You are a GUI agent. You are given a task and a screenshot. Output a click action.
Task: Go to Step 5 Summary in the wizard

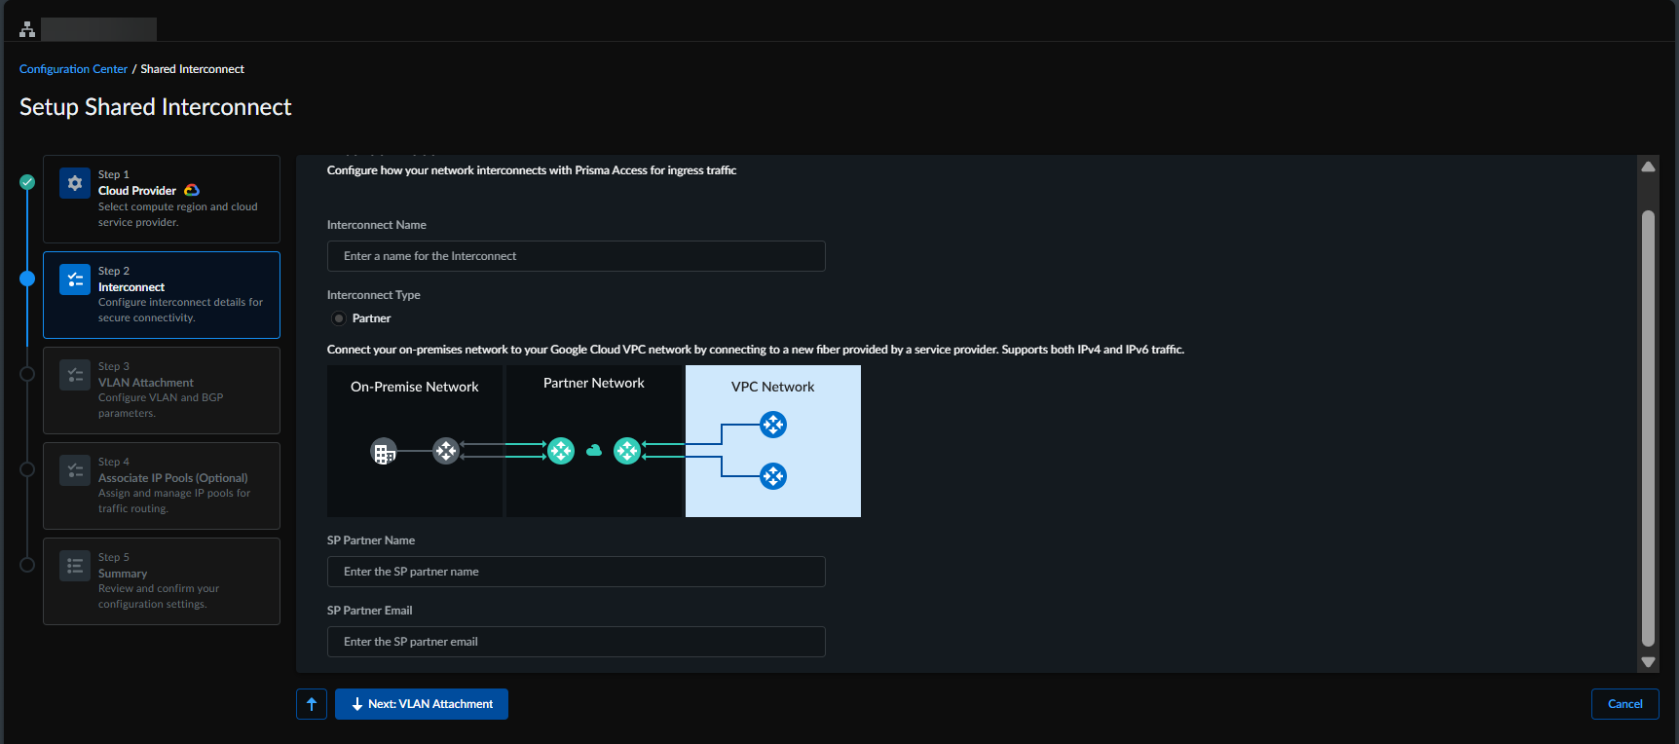coord(162,581)
